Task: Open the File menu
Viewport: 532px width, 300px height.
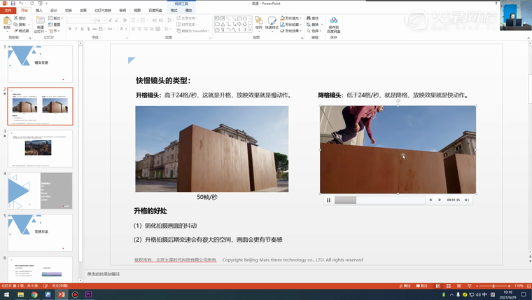Action: tap(7, 11)
